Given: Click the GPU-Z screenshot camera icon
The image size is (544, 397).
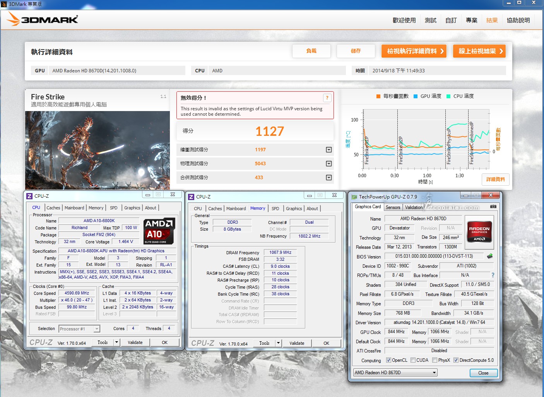Looking at the screenshot, I should point(493,207).
